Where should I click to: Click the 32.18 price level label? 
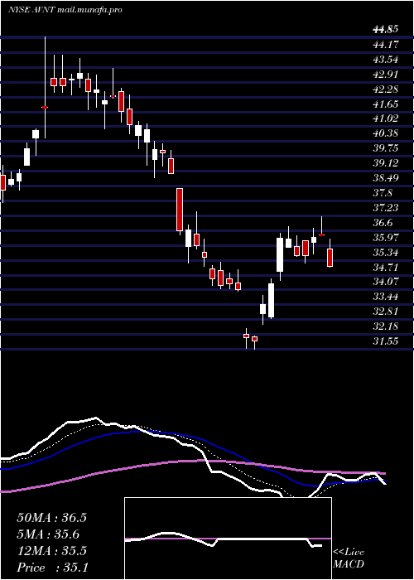386,326
